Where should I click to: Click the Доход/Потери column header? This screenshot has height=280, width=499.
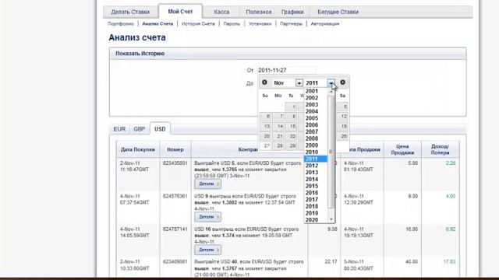coord(440,149)
